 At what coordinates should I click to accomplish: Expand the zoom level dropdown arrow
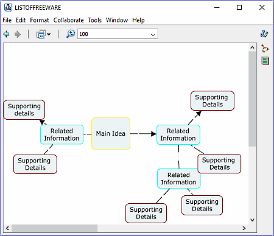pyautogui.click(x=153, y=35)
